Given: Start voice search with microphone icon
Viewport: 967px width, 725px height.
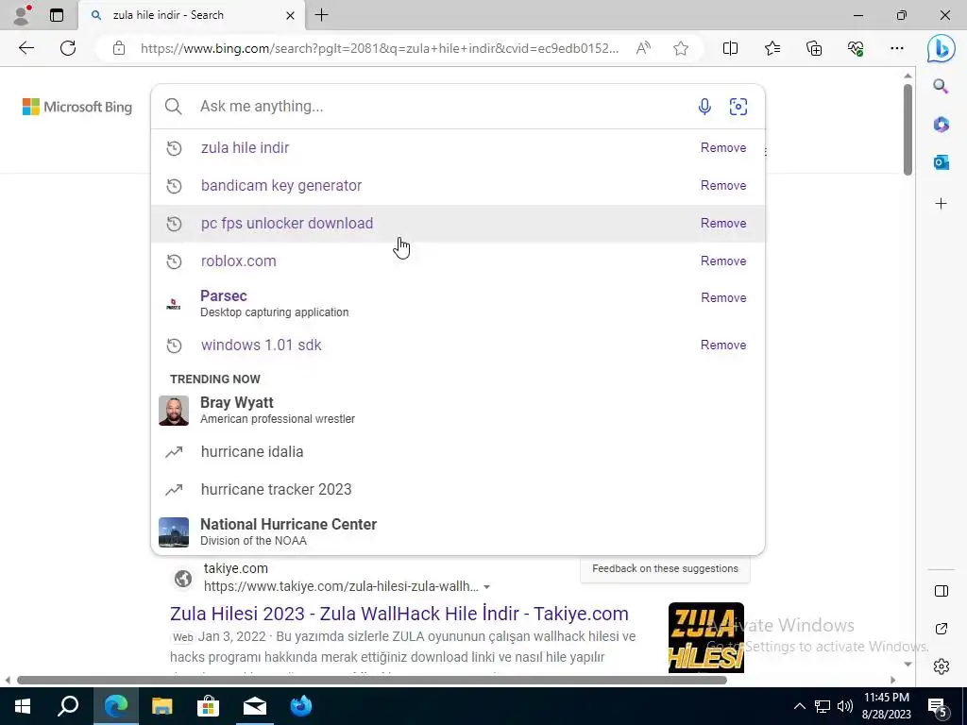Looking at the screenshot, I should click(x=704, y=106).
